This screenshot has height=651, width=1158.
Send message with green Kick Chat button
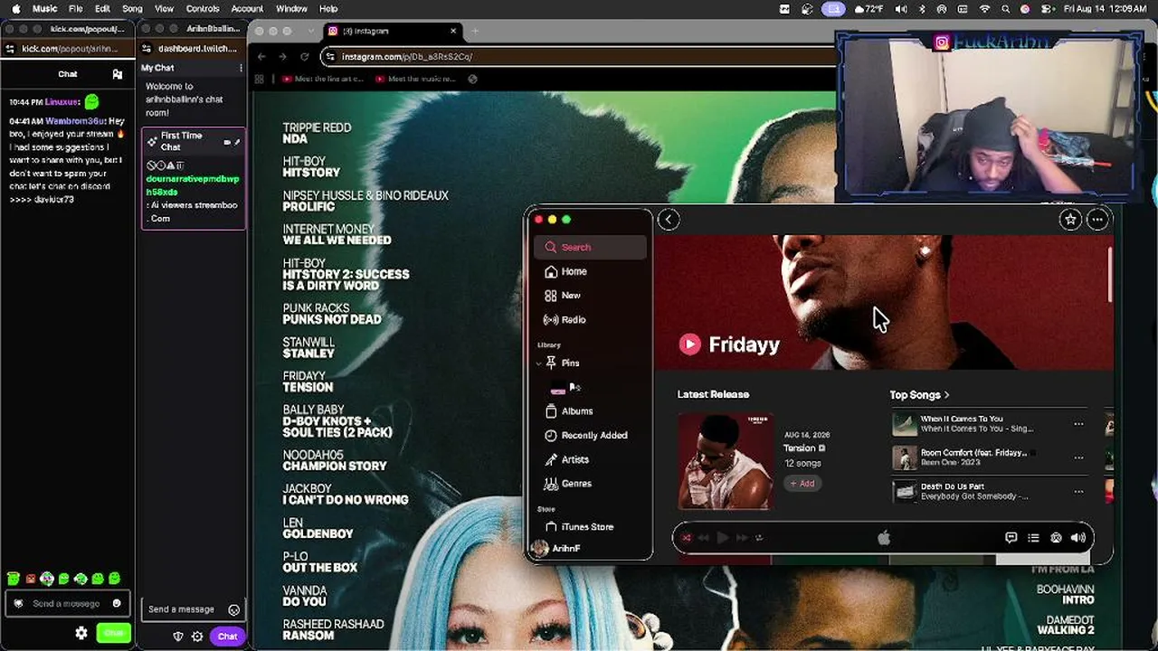(114, 633)
